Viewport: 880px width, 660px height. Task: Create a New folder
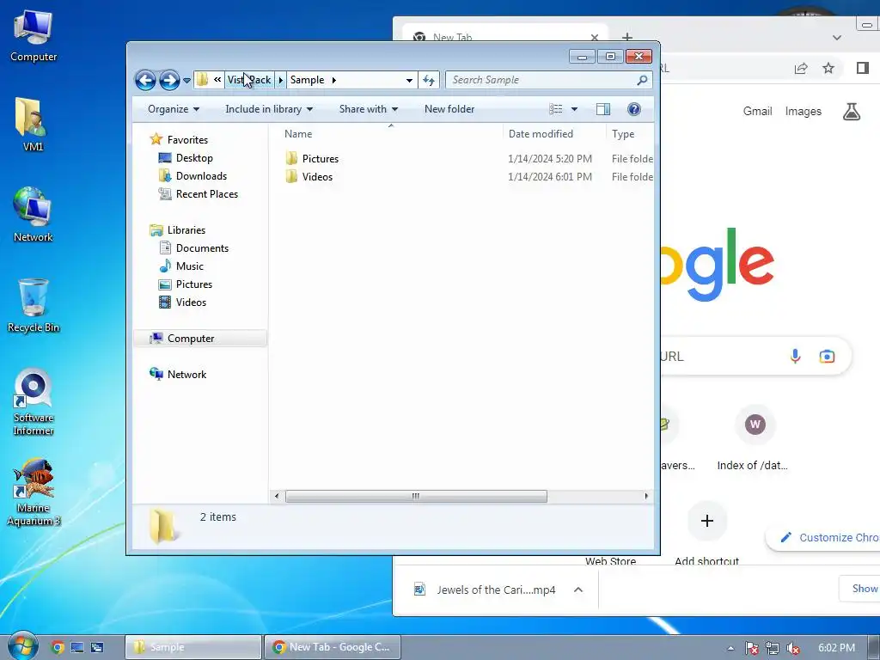point(449,109)
